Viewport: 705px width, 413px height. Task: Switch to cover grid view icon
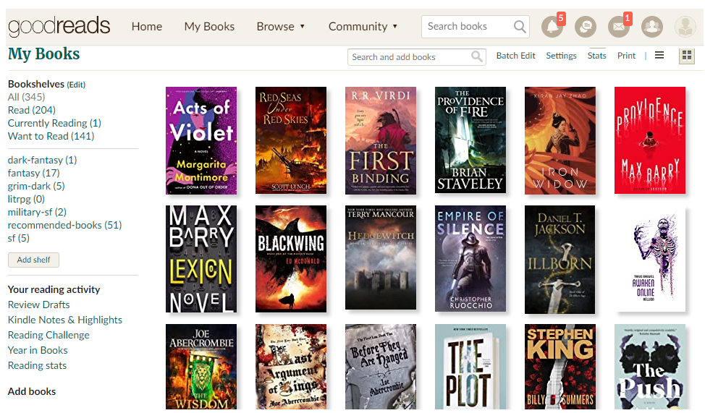[687, 56]
